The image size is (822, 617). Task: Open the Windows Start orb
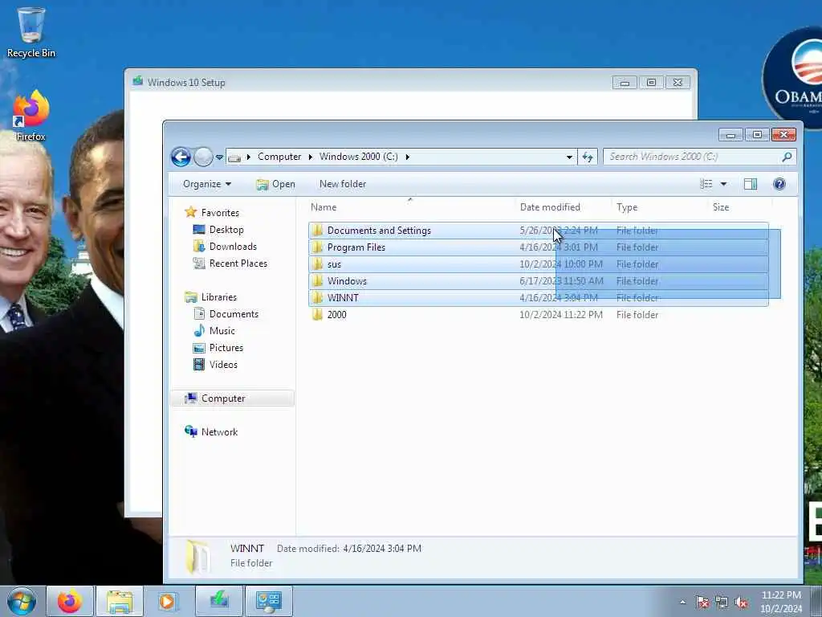[x=22, y=601]
